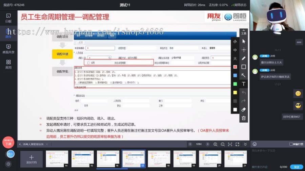
Task: Zoom out of the slide
Action: pos(223,144)
